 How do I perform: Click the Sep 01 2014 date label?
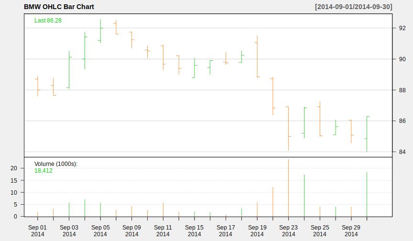[37, 231]
